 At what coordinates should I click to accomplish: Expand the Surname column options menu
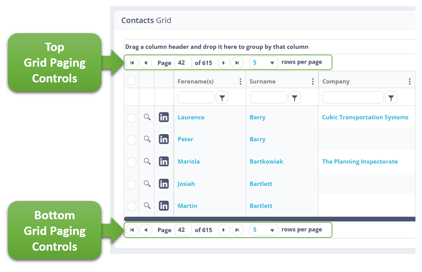[x=312, y=81]
